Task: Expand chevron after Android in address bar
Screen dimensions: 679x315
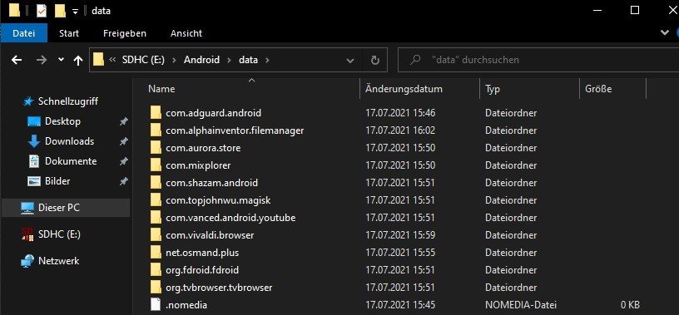Action: click(229, 60)
